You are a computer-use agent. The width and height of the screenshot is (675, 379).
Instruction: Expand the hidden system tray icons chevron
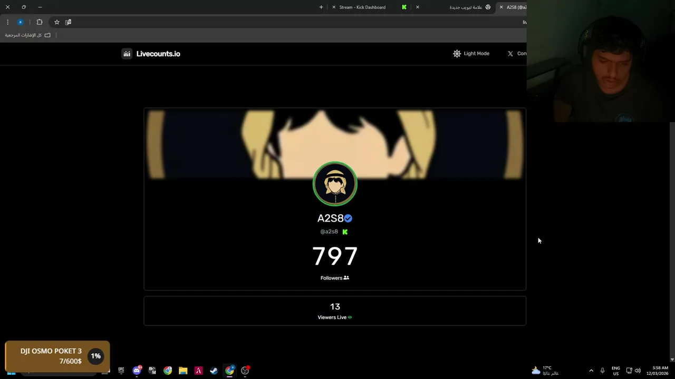(591, 371)
